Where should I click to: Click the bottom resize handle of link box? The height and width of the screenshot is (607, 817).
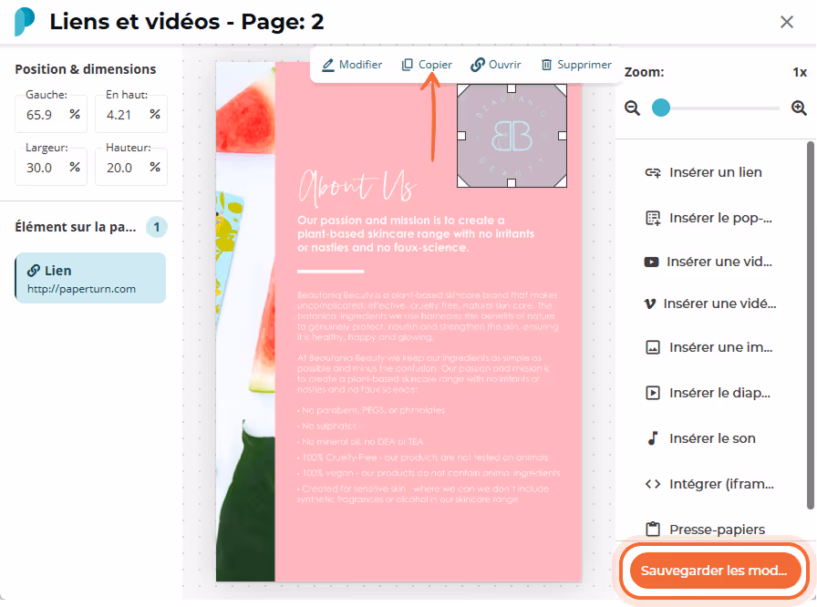click(x=512, y=183)
